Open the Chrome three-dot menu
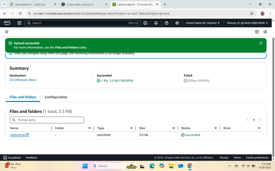The image size is (275, 171). pos(270,13)
